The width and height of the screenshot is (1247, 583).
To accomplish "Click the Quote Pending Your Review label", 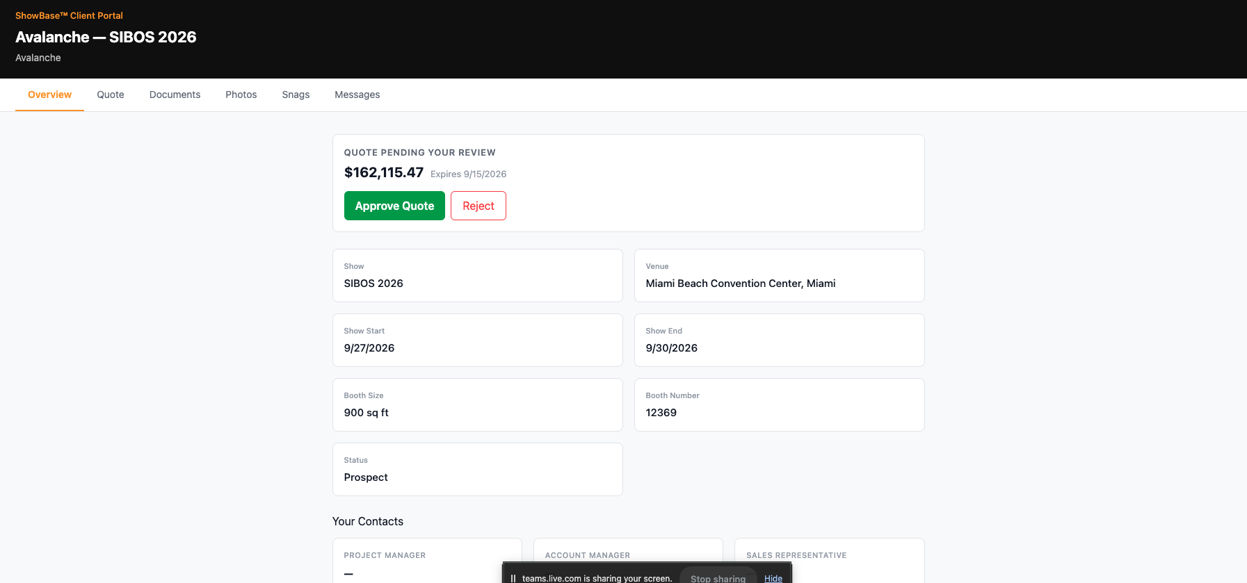I will point(420,152).
